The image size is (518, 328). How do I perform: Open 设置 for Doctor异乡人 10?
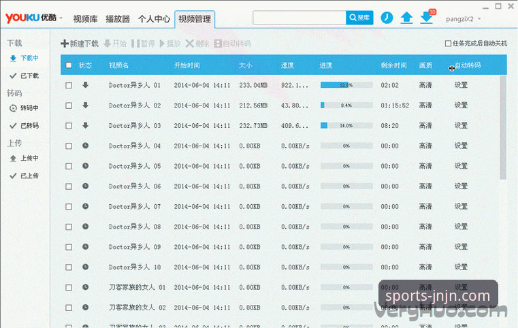point(461,267)
